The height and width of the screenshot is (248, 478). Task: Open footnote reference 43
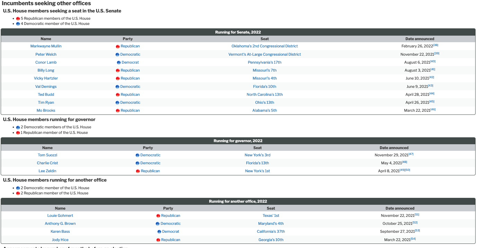(431, 85)
